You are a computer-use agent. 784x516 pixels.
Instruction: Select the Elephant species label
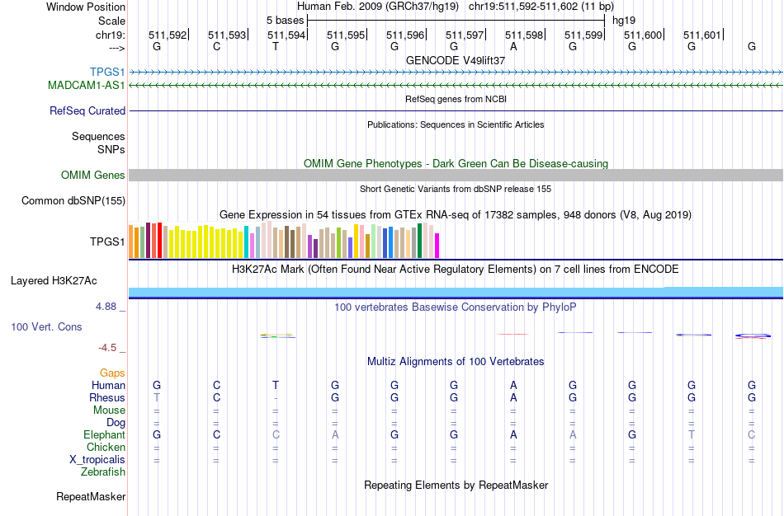pos(105,434)
